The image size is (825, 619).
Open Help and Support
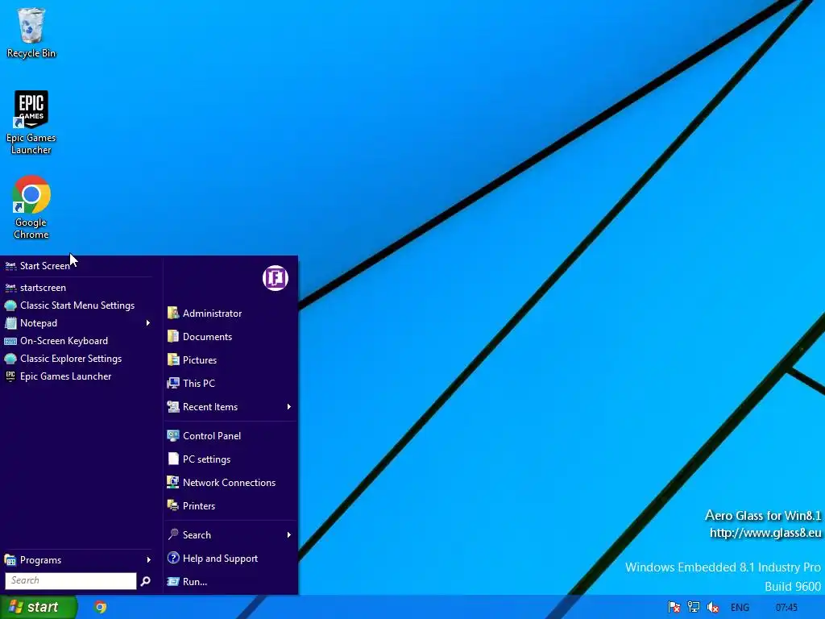230,559
